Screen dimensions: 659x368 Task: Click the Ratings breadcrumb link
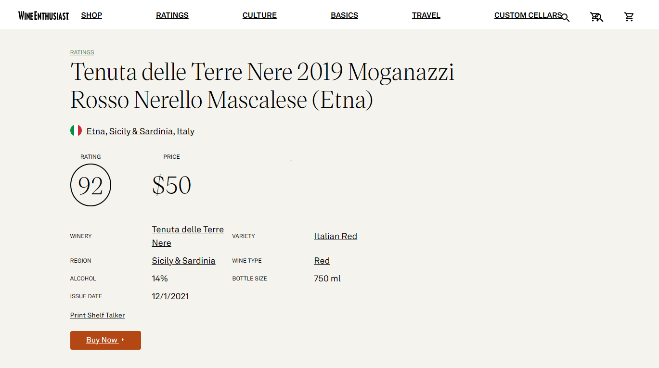click(x=82, y=52)
